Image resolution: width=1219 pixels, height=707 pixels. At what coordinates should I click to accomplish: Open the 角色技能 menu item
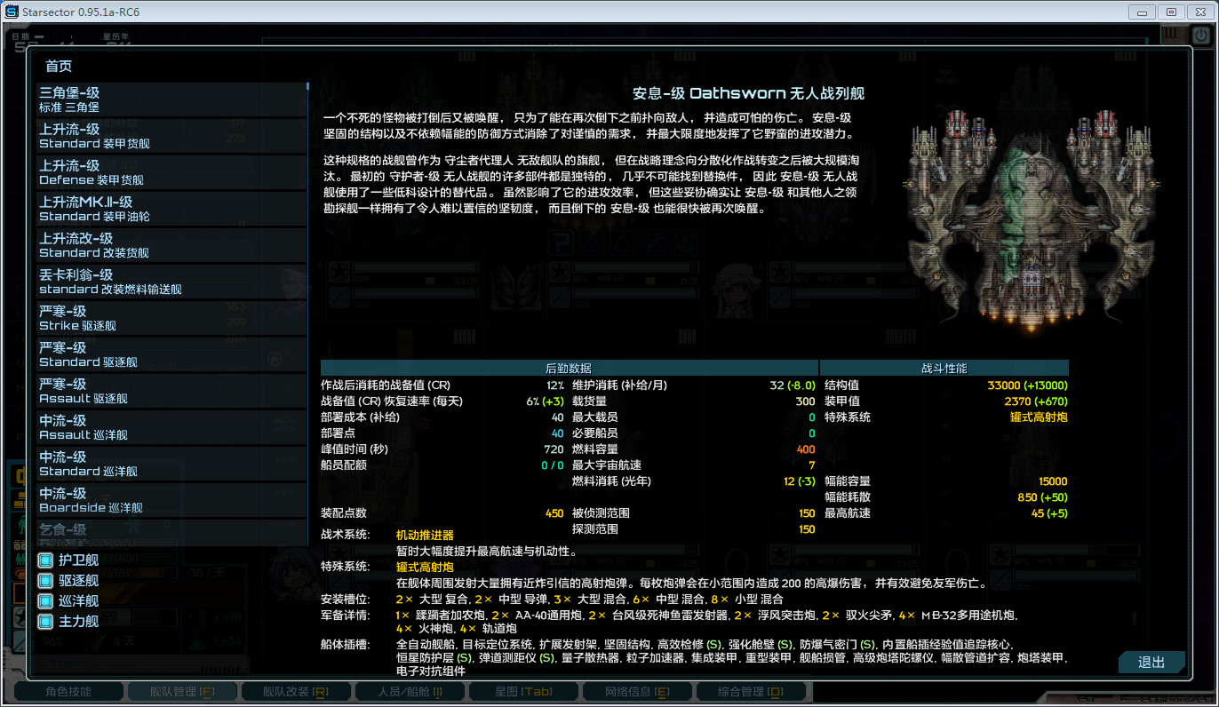[x=69, y=690]
